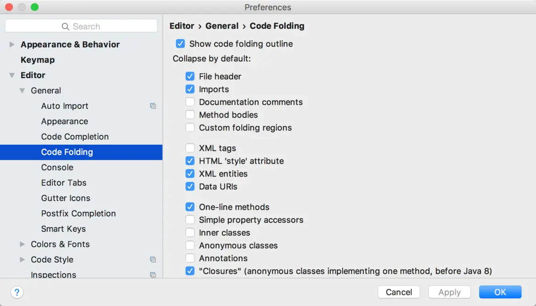The height and width of the screenshot is (306, 536).
Task: Click the copy icon beside Code Style
Action: tap(153, 260)
